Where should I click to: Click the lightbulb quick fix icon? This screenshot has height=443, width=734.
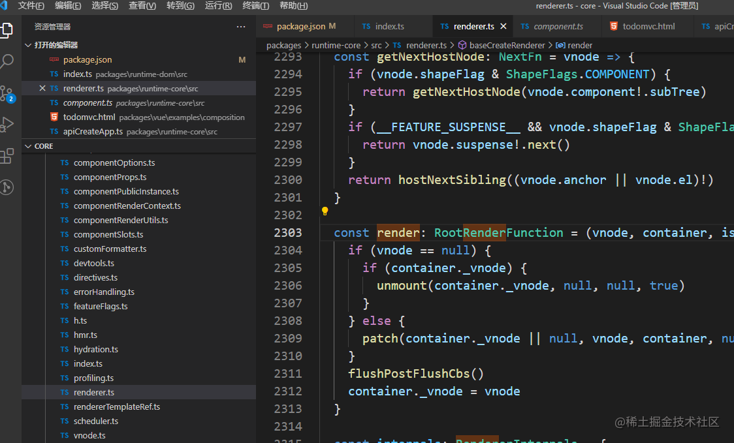pos(325,211)
